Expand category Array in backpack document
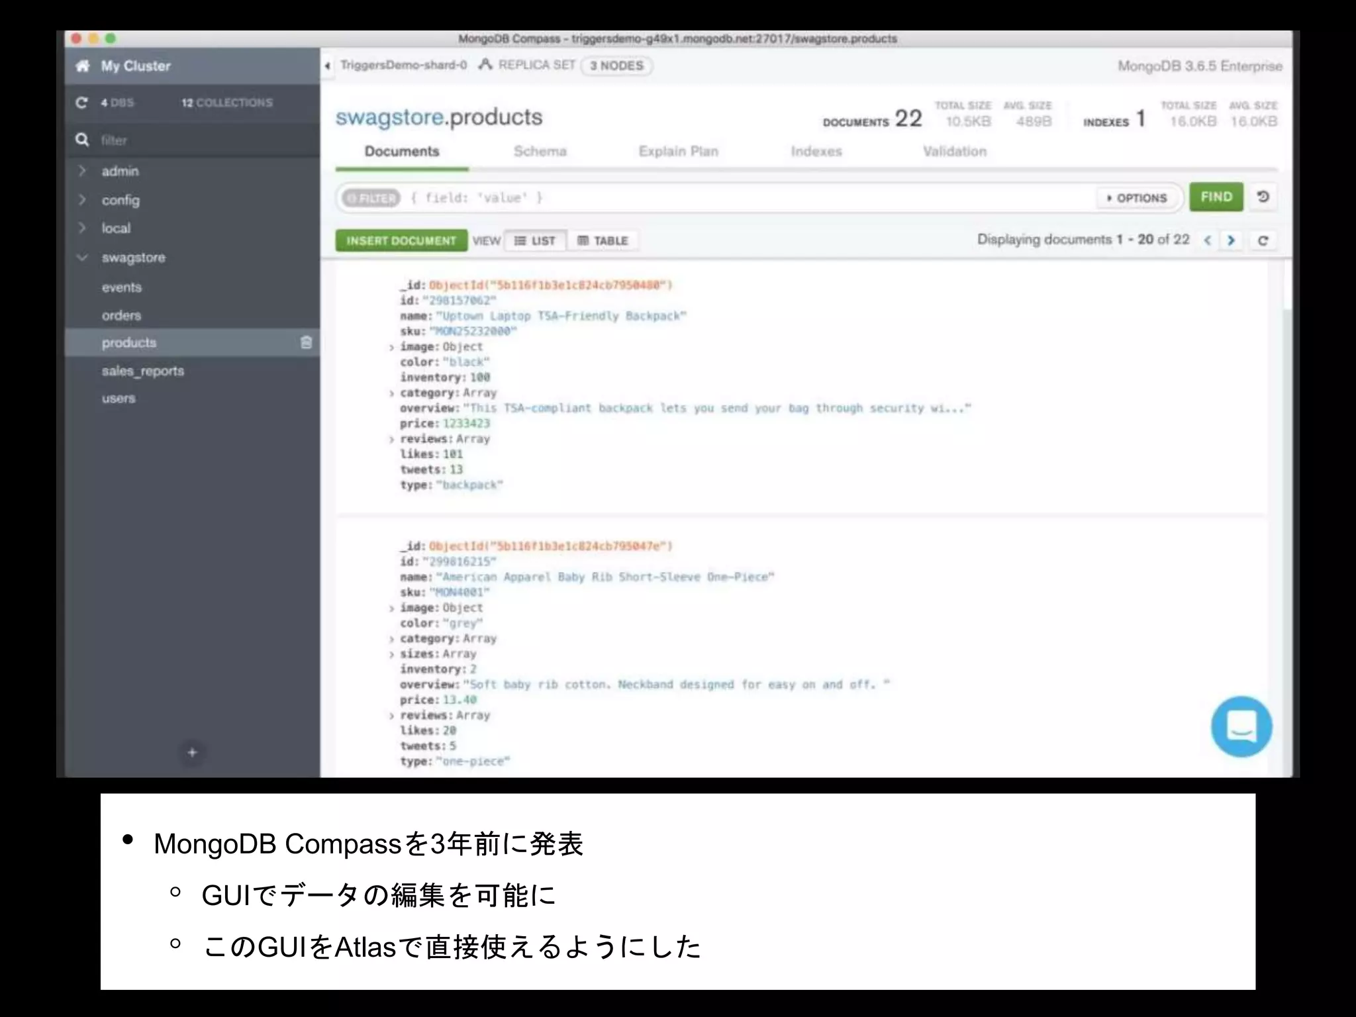Image resolution: width=1356 pixels, height=1017 pixels. (391, 393)
